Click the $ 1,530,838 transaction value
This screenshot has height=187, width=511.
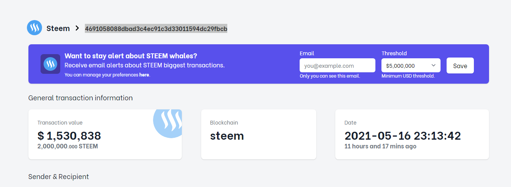(69, 136)
